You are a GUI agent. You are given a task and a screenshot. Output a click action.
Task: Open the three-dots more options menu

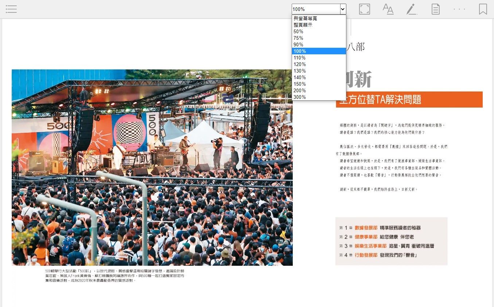point(459,9)
